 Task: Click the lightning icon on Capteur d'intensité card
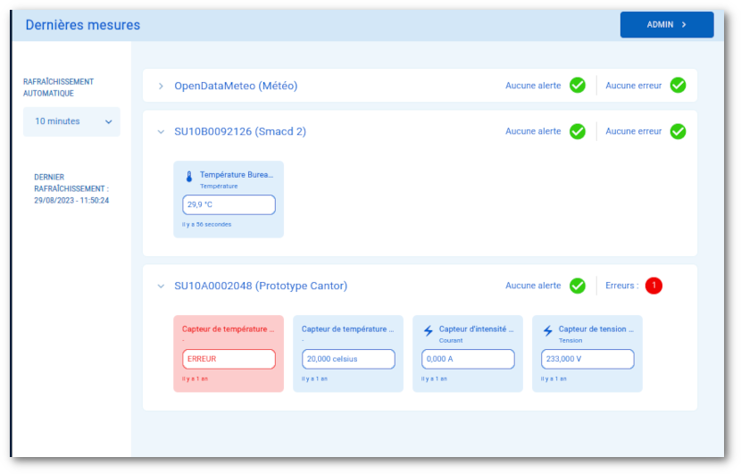(x=428, y=331)
